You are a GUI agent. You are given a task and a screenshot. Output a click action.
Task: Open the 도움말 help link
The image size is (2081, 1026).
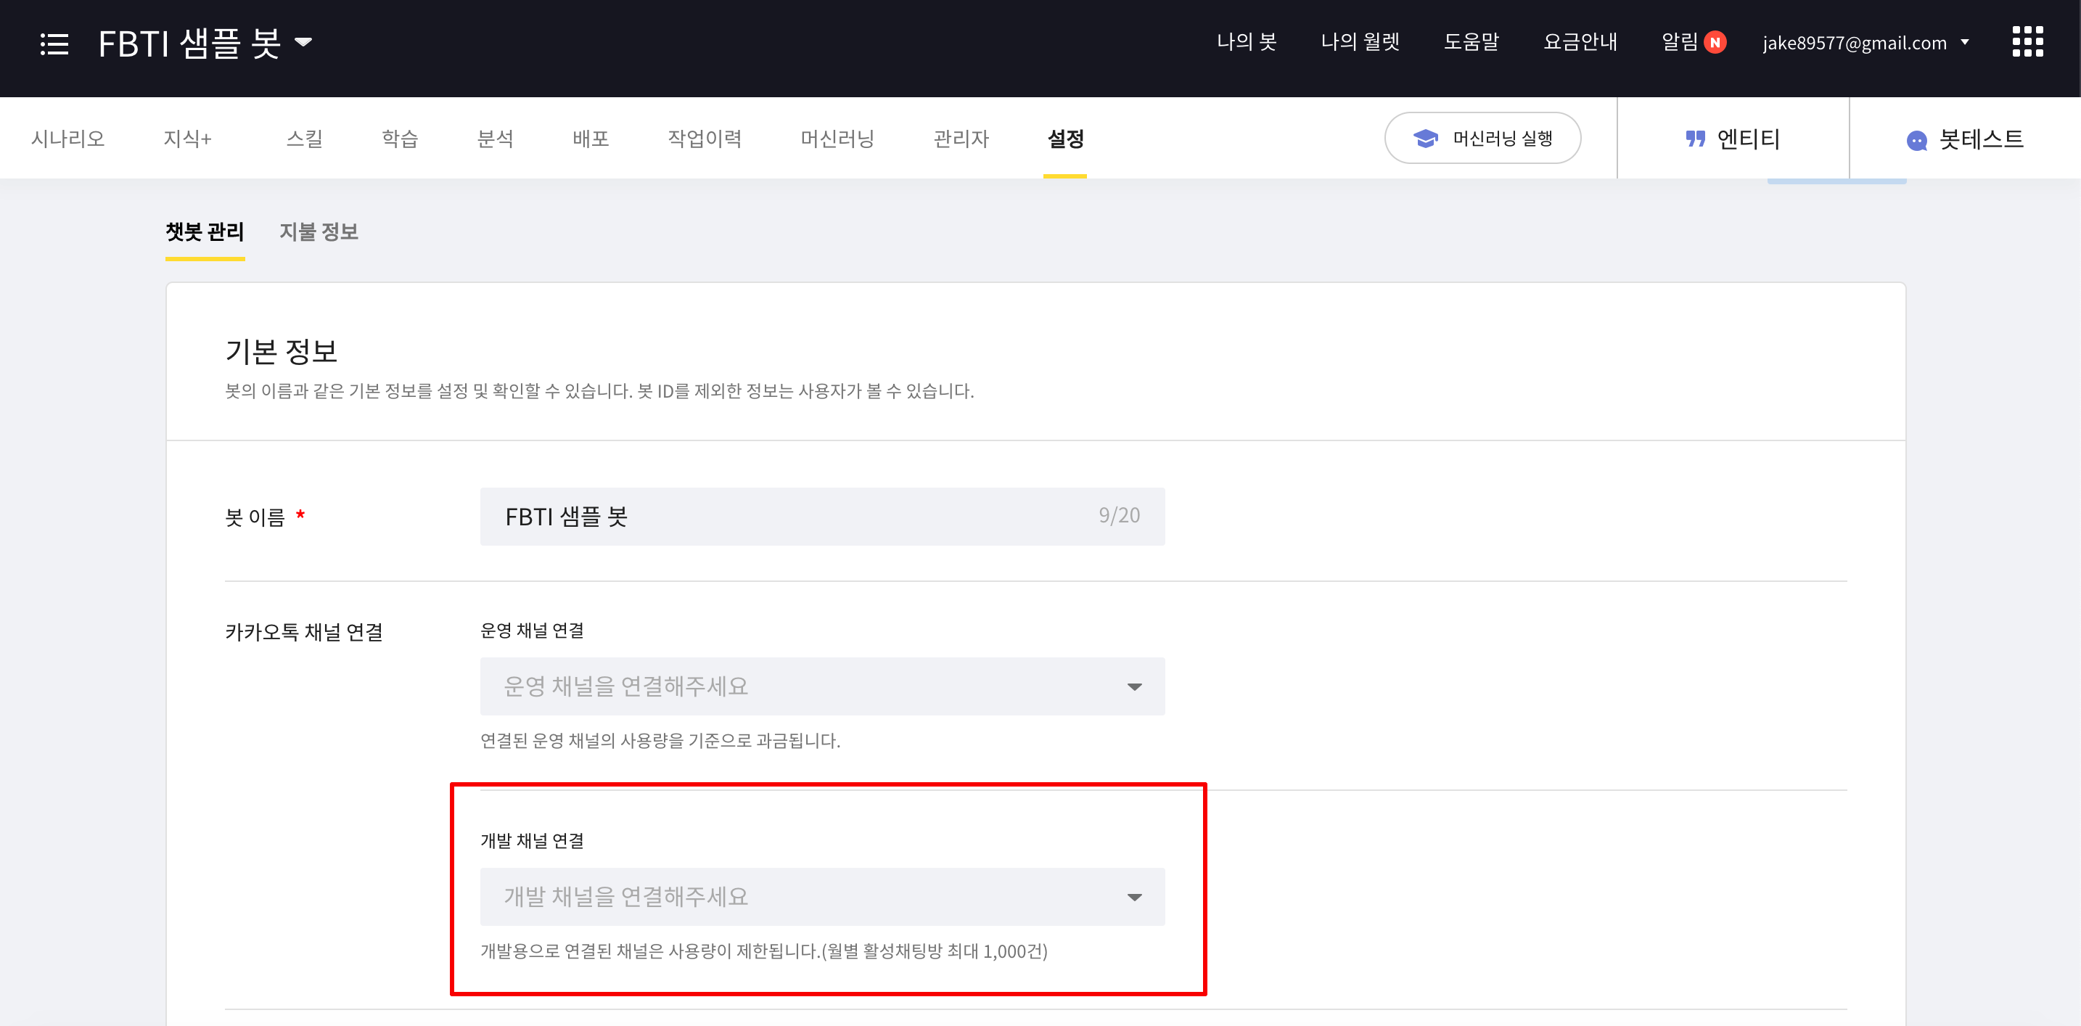[1471, 42]
